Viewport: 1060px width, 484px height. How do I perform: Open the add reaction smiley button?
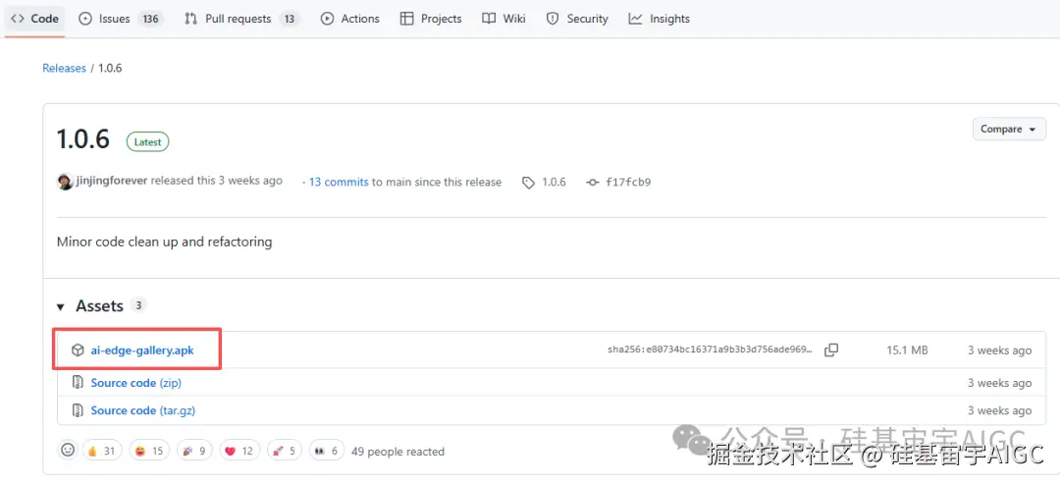68,450
